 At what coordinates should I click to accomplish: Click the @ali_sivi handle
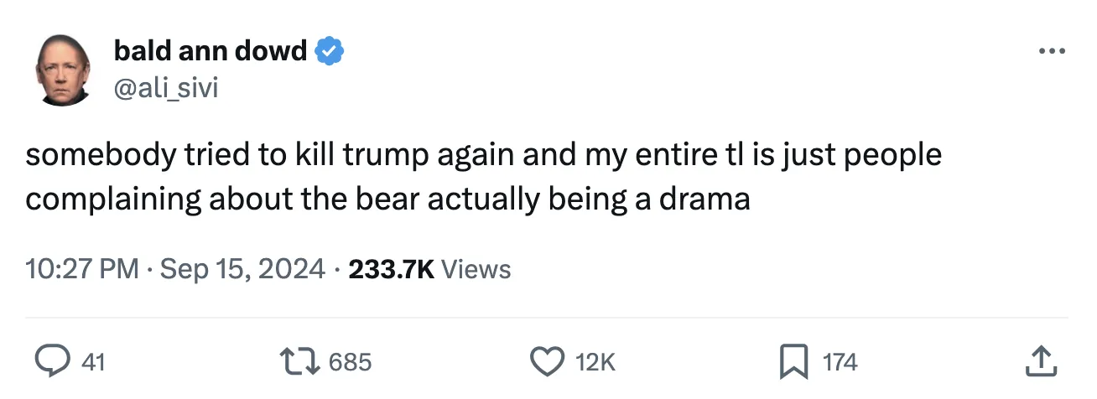click(165, 87)
